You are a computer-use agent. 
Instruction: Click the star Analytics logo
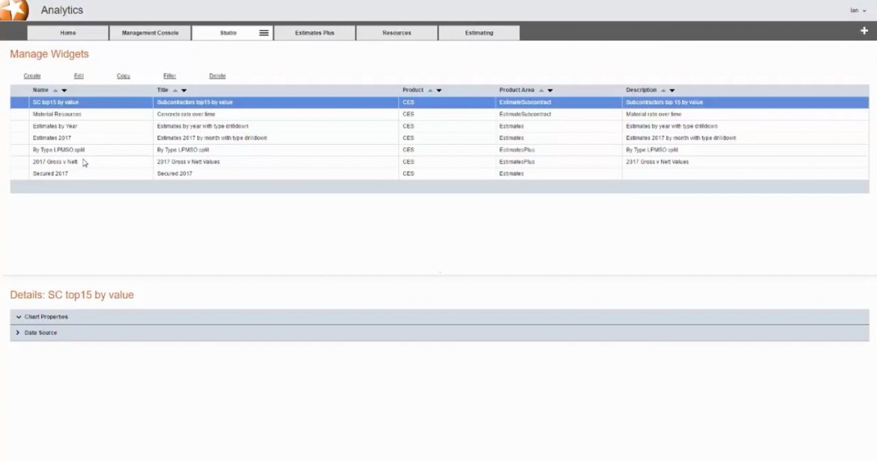(x=11, y=10)
